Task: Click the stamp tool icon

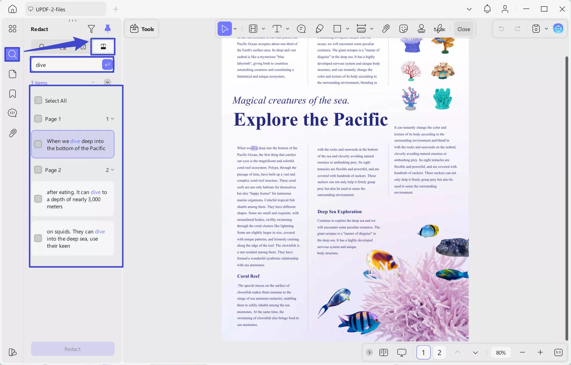Action: pos(421,29)
